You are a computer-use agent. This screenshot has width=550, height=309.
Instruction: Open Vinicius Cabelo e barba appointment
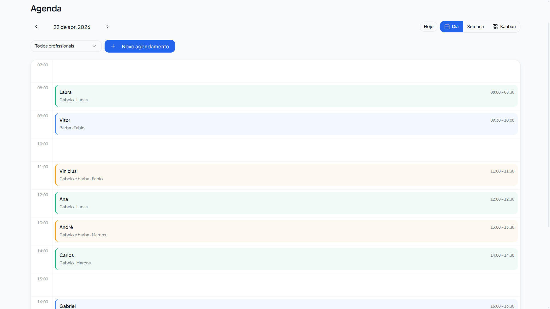(x=286, y=175)
